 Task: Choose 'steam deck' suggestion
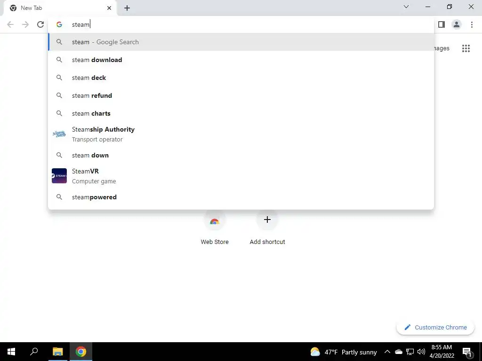241,78
